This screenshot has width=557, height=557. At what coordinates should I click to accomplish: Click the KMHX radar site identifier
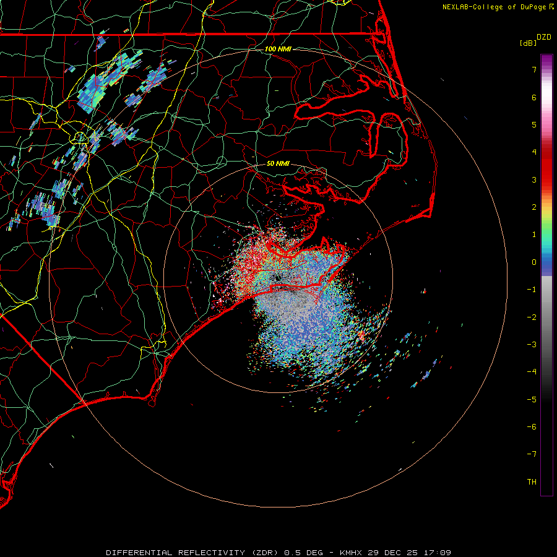click(x=351, y=553)
